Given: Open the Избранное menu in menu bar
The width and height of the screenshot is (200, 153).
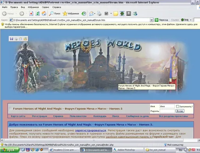Looking at the screenshot, I should coord(33,7).
